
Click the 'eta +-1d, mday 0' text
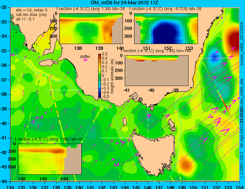(32, 10)
